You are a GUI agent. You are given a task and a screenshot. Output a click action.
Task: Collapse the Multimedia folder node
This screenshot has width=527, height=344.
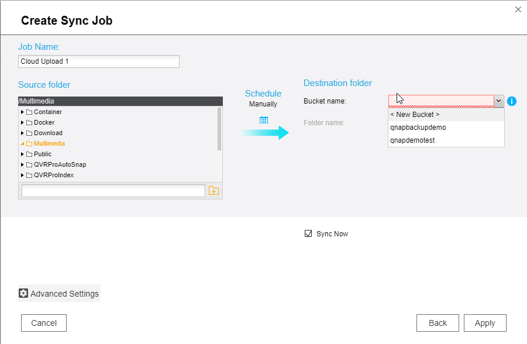point(22,143)
